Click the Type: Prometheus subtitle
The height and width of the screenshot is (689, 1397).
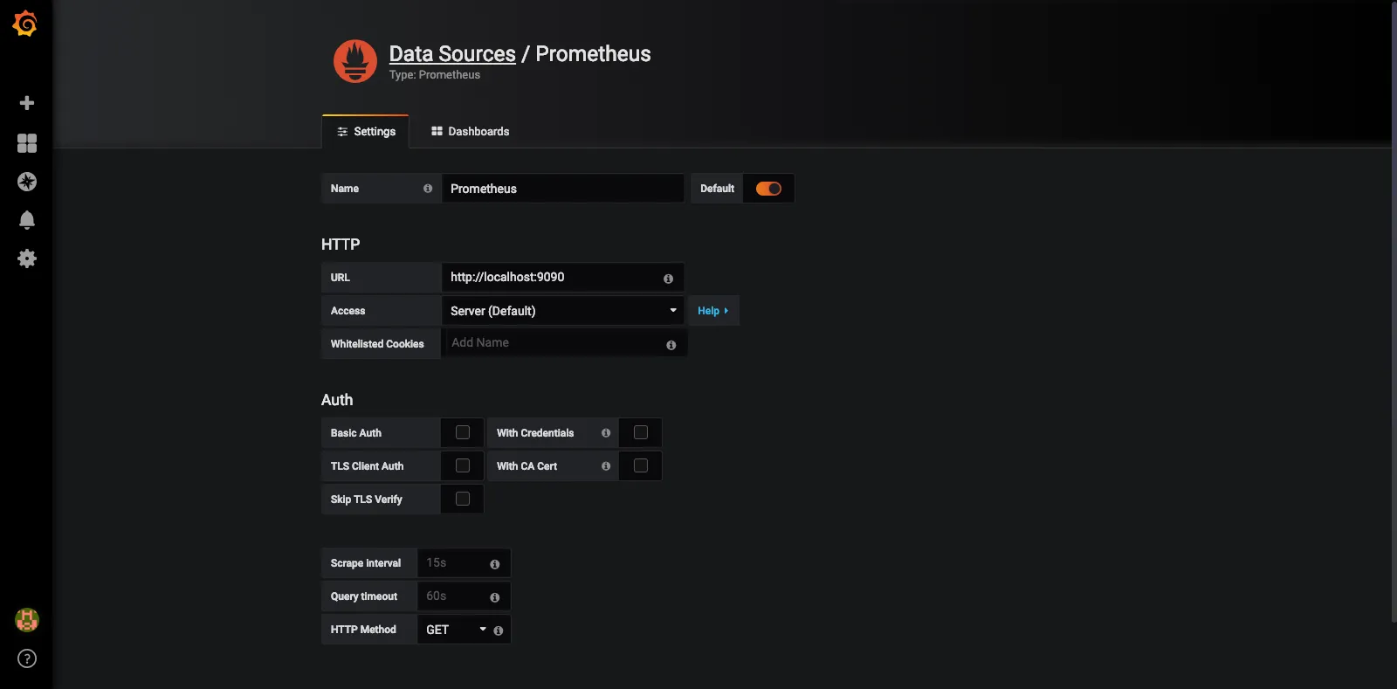click(x=435, y=75)
